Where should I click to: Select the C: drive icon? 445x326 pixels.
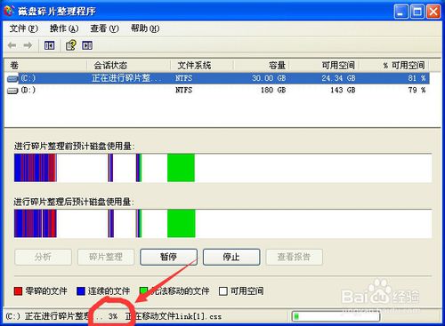click(x=12, y=78)
